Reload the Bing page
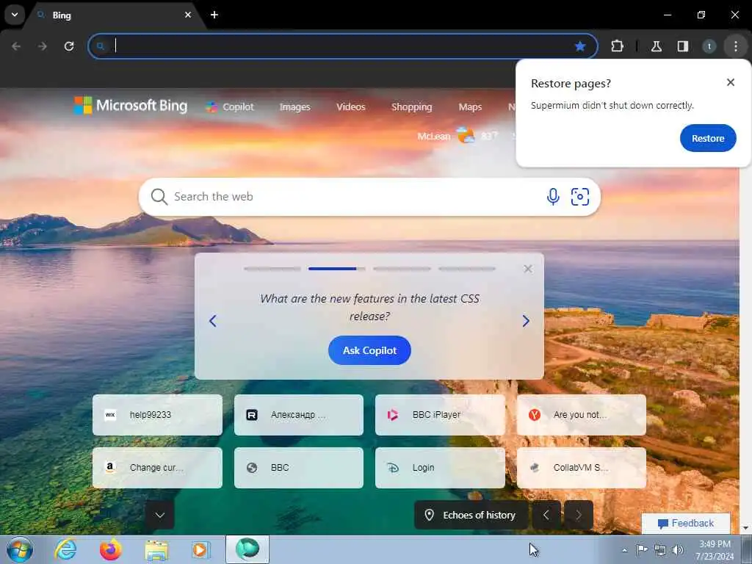Viewport: 752px width, 564px height. point(69,46)
